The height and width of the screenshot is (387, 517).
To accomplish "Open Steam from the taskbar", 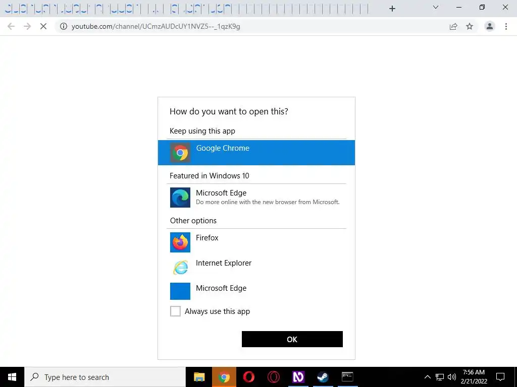I will [323, 377].
